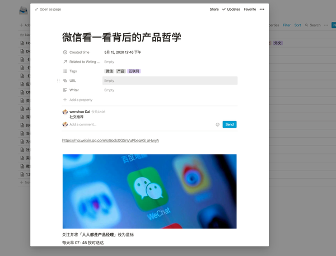Image resolution: width=336 pixels, height=256 pixels.
Task: Click the comment text 社交推荐
Action: 77,117
